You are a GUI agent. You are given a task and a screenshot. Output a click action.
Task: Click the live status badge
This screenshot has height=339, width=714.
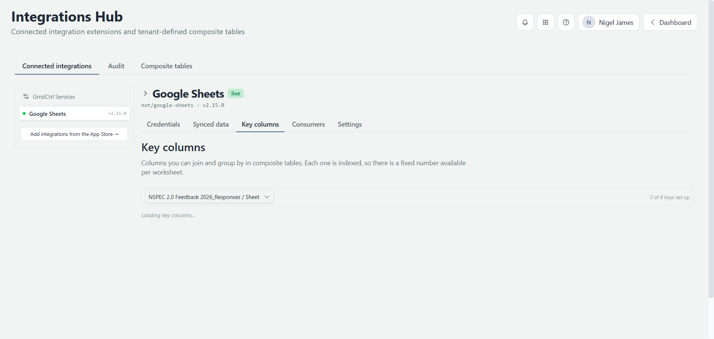(235, 94)
